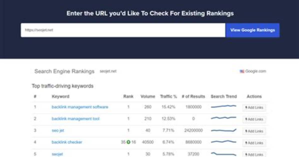This screenshot has height=157, width=299.
Task: Click traffic value 12.53%
Action: 168,119
